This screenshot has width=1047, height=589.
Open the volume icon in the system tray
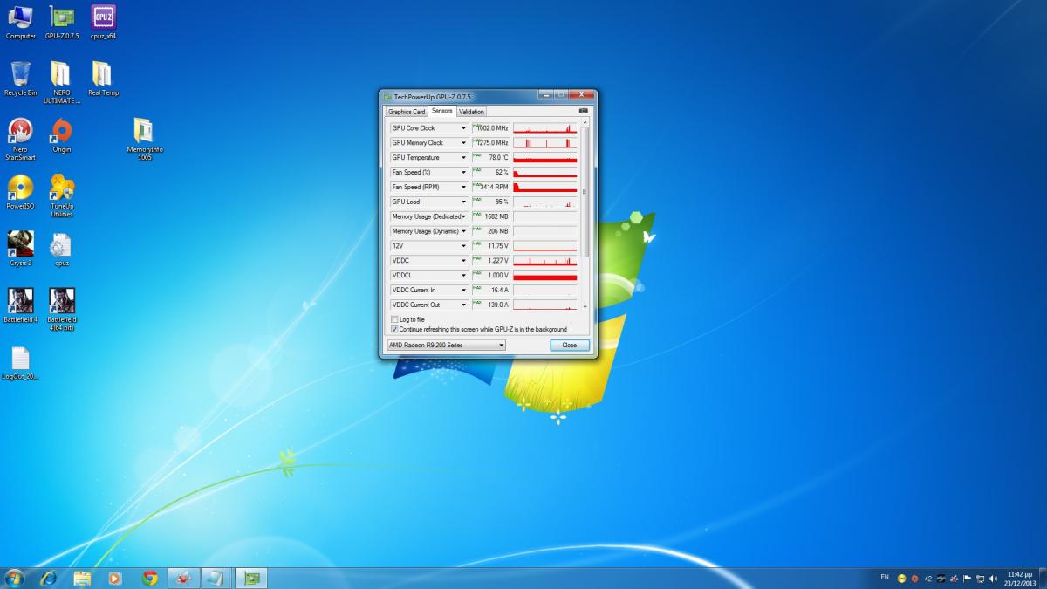coord(993,579)
